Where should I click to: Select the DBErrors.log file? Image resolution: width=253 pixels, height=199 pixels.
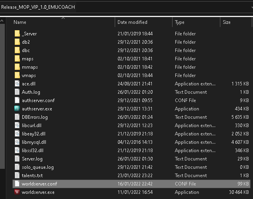pyautogui.click(x=35, y=117)
